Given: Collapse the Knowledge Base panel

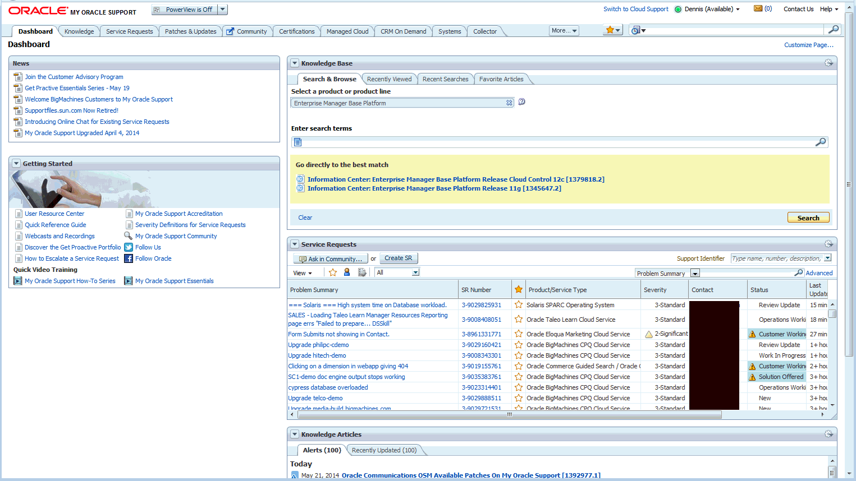Looking at the screenshot, I should tap(295, 63).
